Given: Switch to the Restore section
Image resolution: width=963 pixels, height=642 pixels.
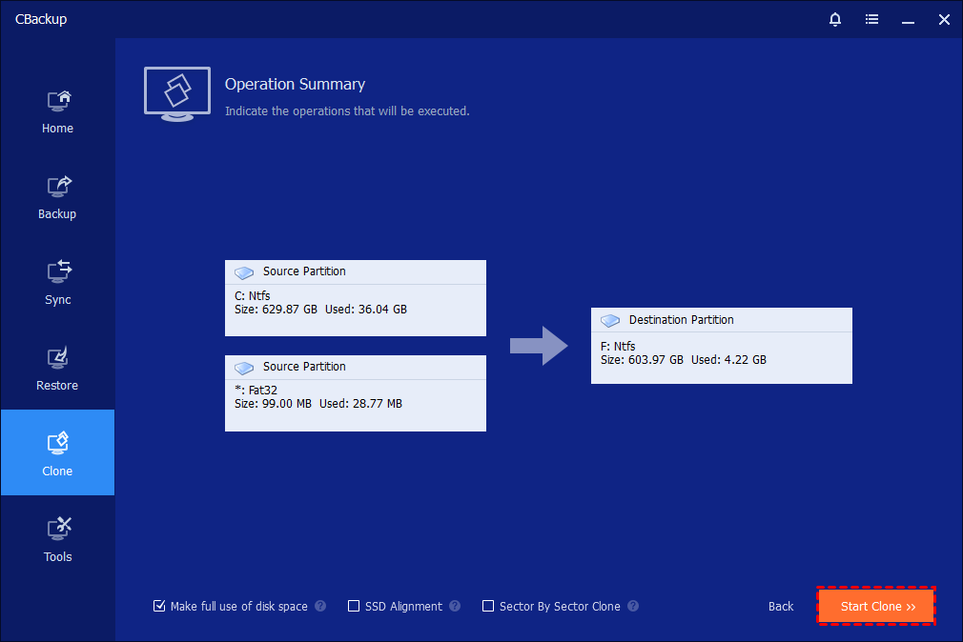Looking at the screenshot, I should [57, 368].
